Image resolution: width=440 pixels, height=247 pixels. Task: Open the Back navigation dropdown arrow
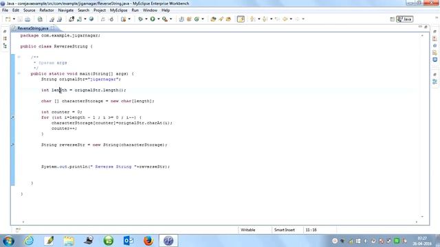click(x=291, y=19)
